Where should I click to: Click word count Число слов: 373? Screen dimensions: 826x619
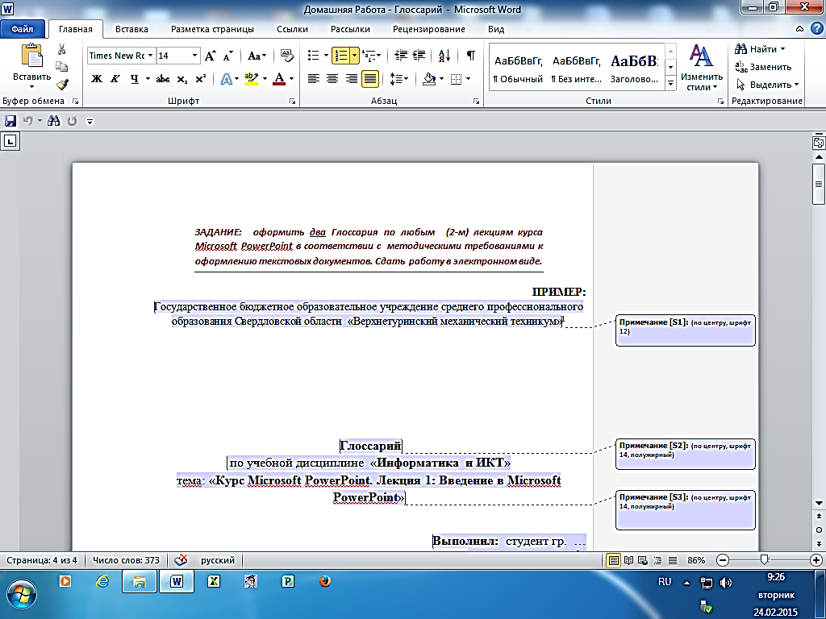(x=126, y=560)
